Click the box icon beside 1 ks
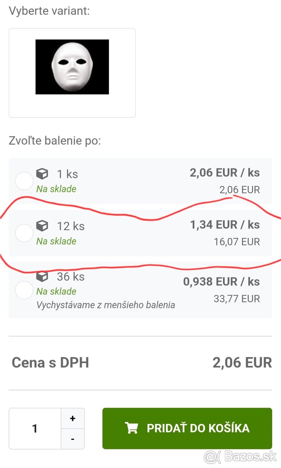The height and width of the screenshot is (468, 281). point(42,174)
